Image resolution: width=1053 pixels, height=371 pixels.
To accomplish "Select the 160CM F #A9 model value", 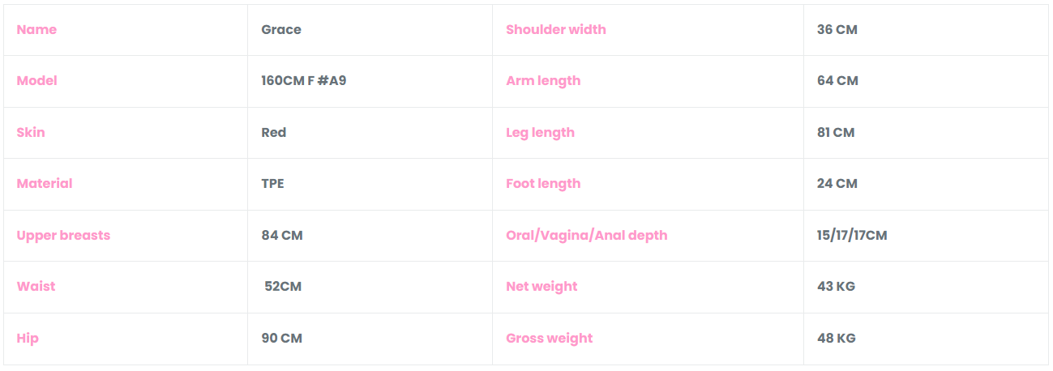I will (x=304, y=81).
